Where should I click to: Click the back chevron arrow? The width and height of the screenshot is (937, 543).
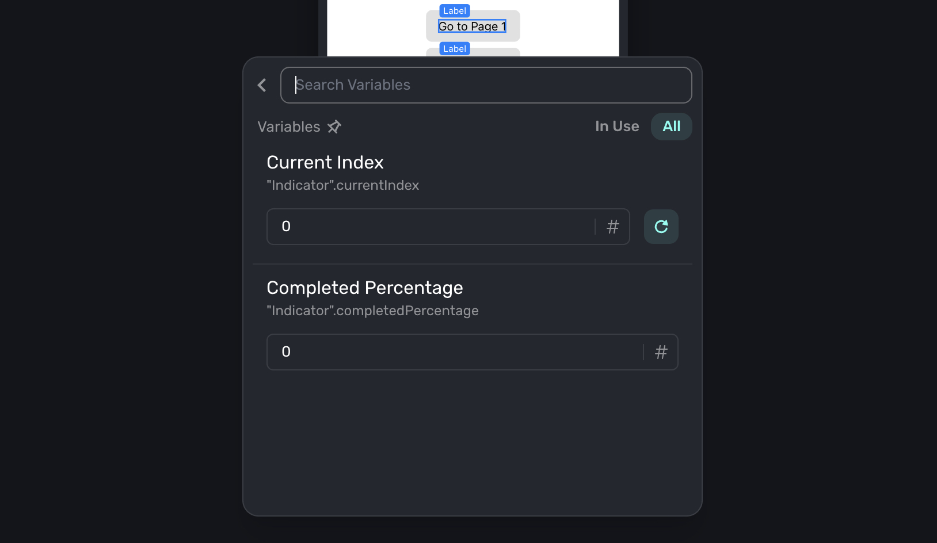tap(262, 85)
